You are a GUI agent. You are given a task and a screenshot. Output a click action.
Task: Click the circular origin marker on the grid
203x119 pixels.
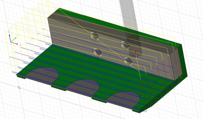tap(19, 88)
